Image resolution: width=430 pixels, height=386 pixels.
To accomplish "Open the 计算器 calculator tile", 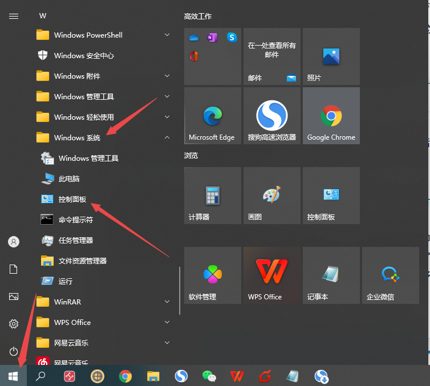I will (x=212, y=196).
